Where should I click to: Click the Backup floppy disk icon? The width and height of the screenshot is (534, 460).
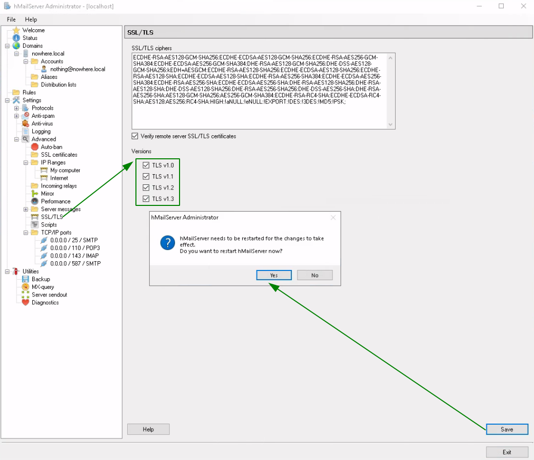(x=26, y=280)
